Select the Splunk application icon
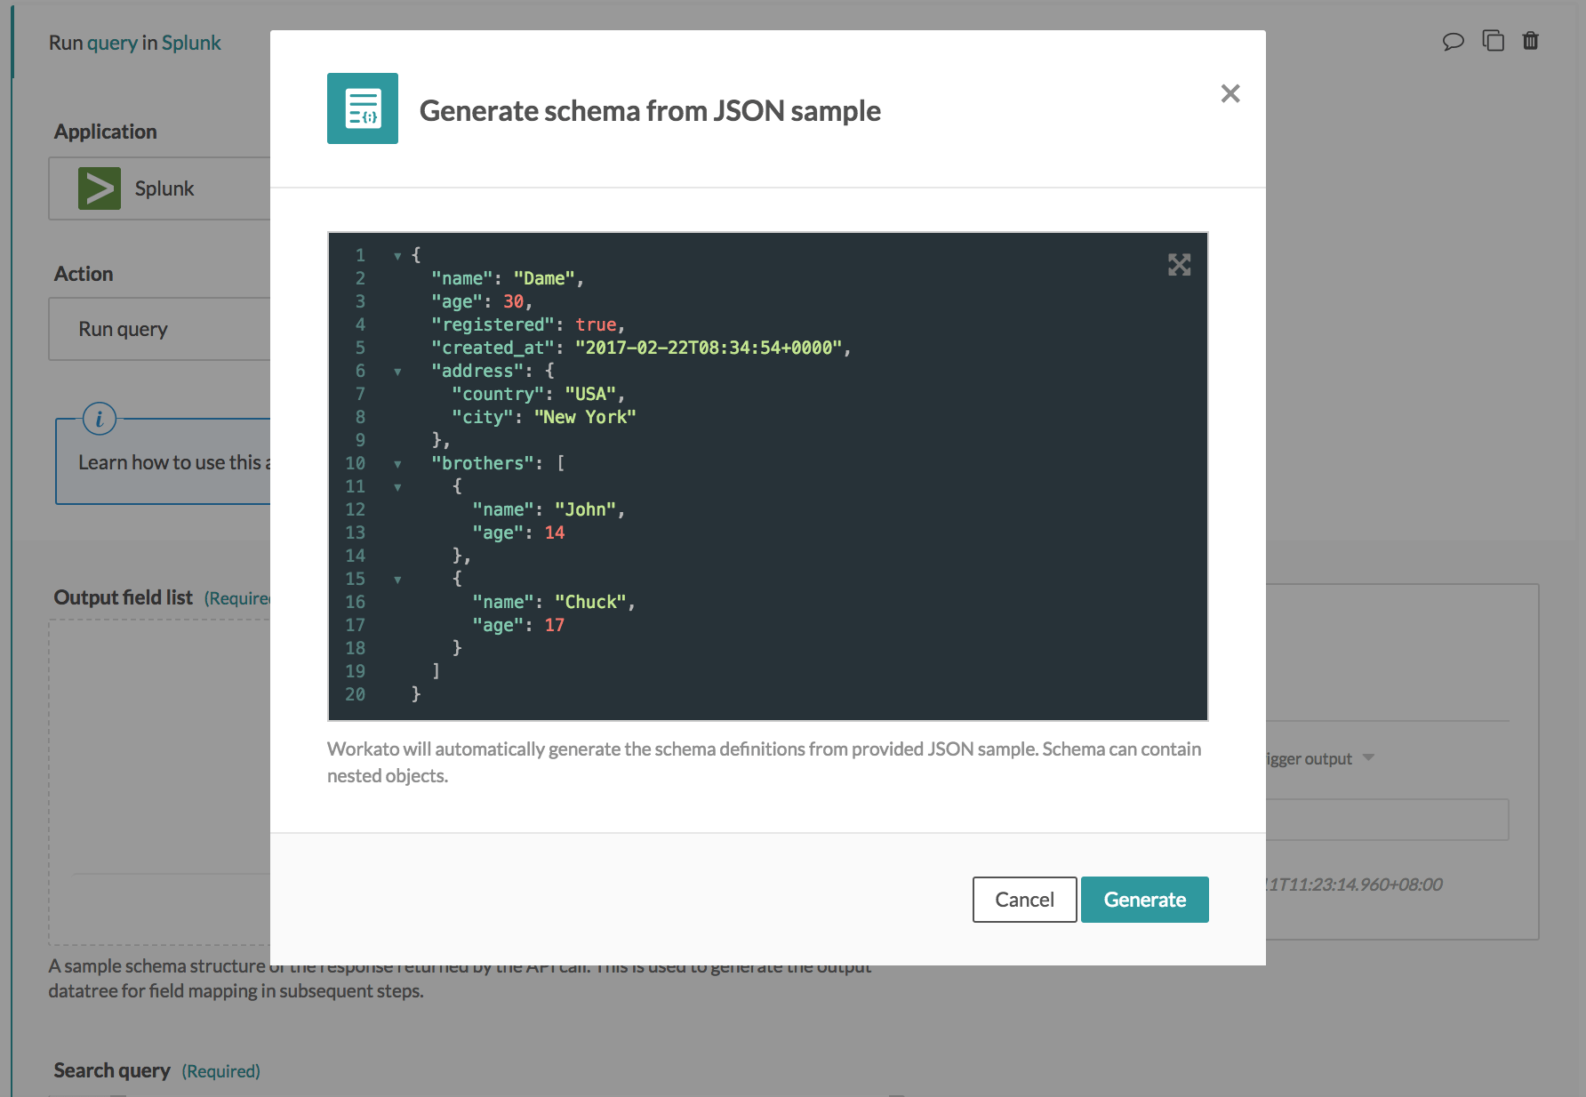Screen dimensions: 1586x1097 click(x=98, y=188)
